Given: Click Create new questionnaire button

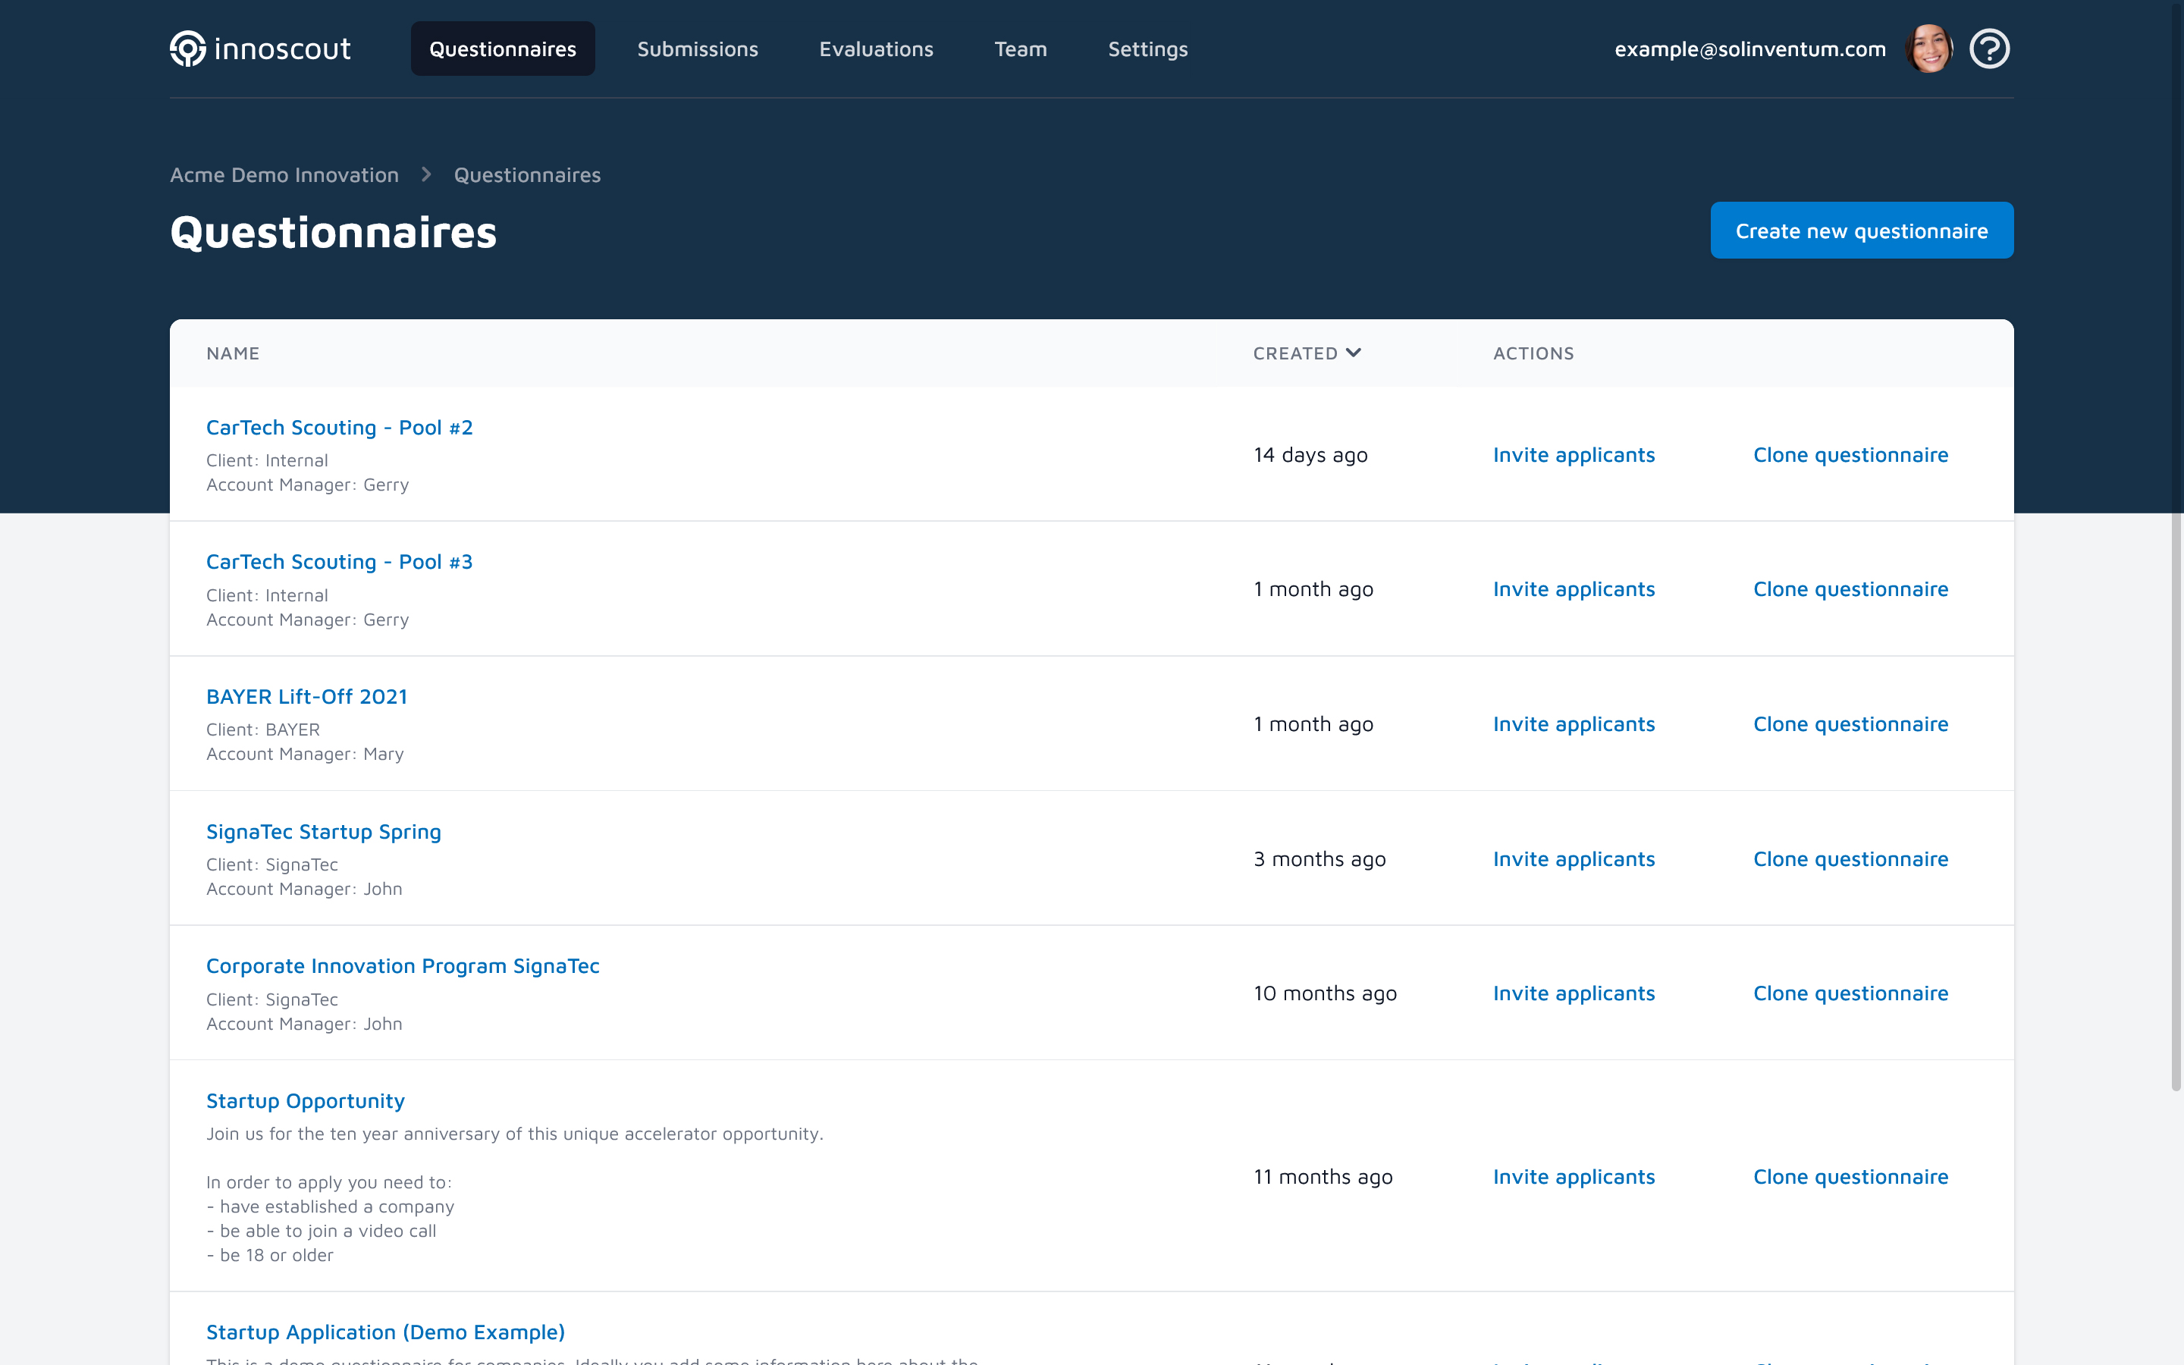Looking at the screenshot, I should click(x=1861, y=231).
